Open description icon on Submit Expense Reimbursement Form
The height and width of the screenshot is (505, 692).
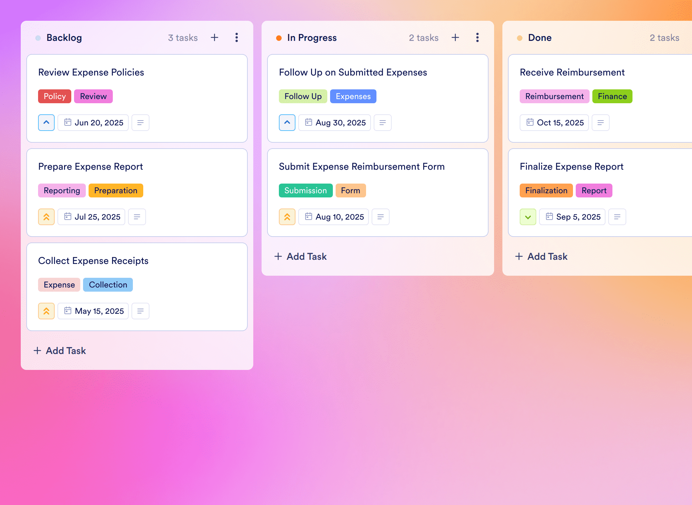pyautogui.click(x=381, y=217)
